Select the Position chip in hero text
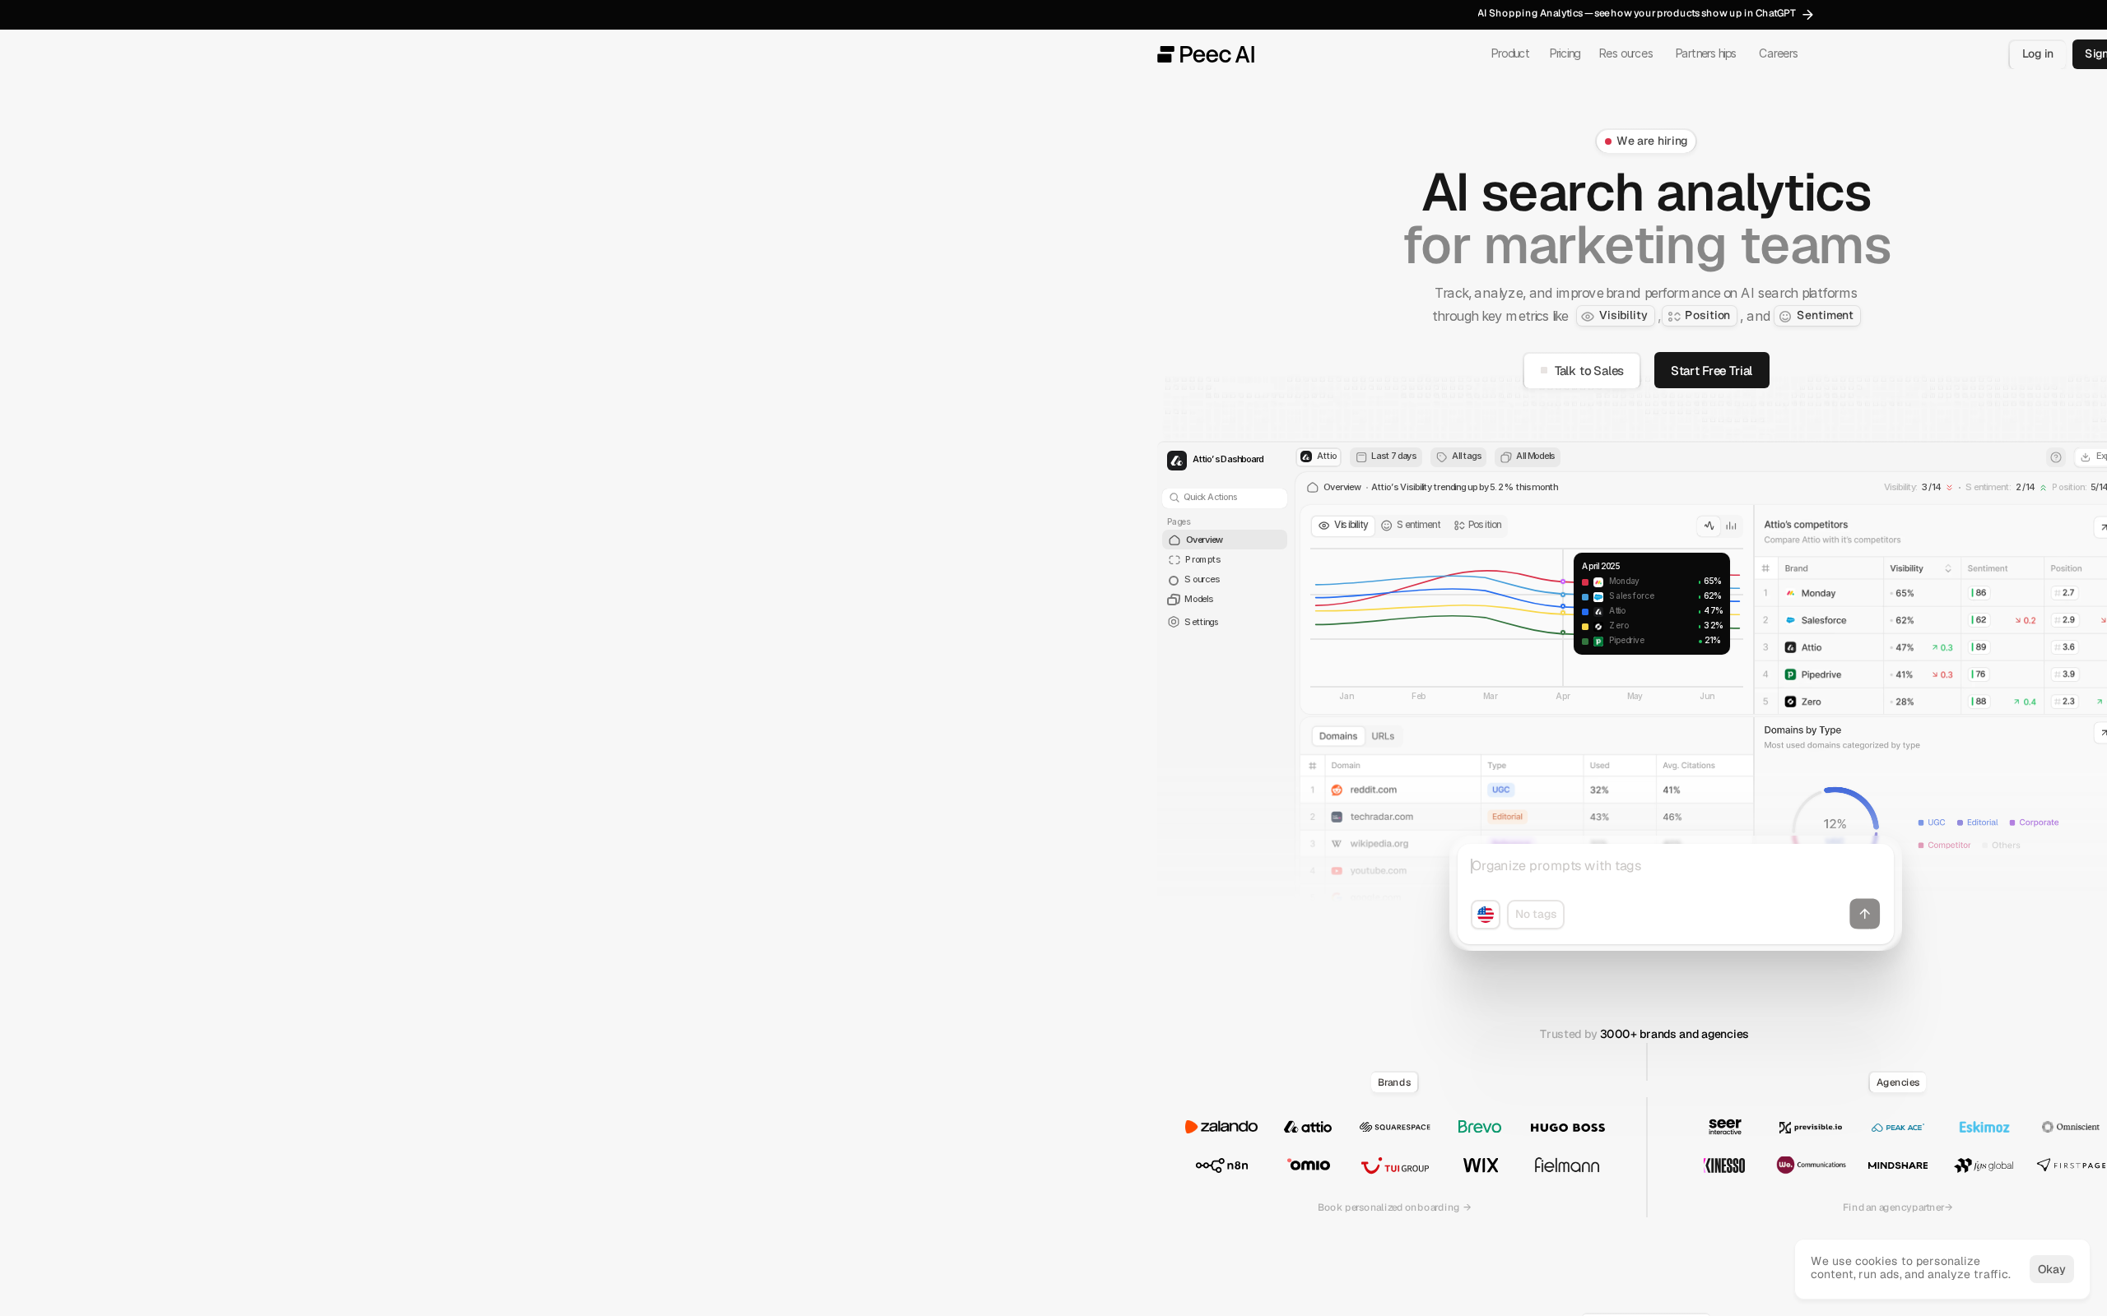 pos(1699,316)
